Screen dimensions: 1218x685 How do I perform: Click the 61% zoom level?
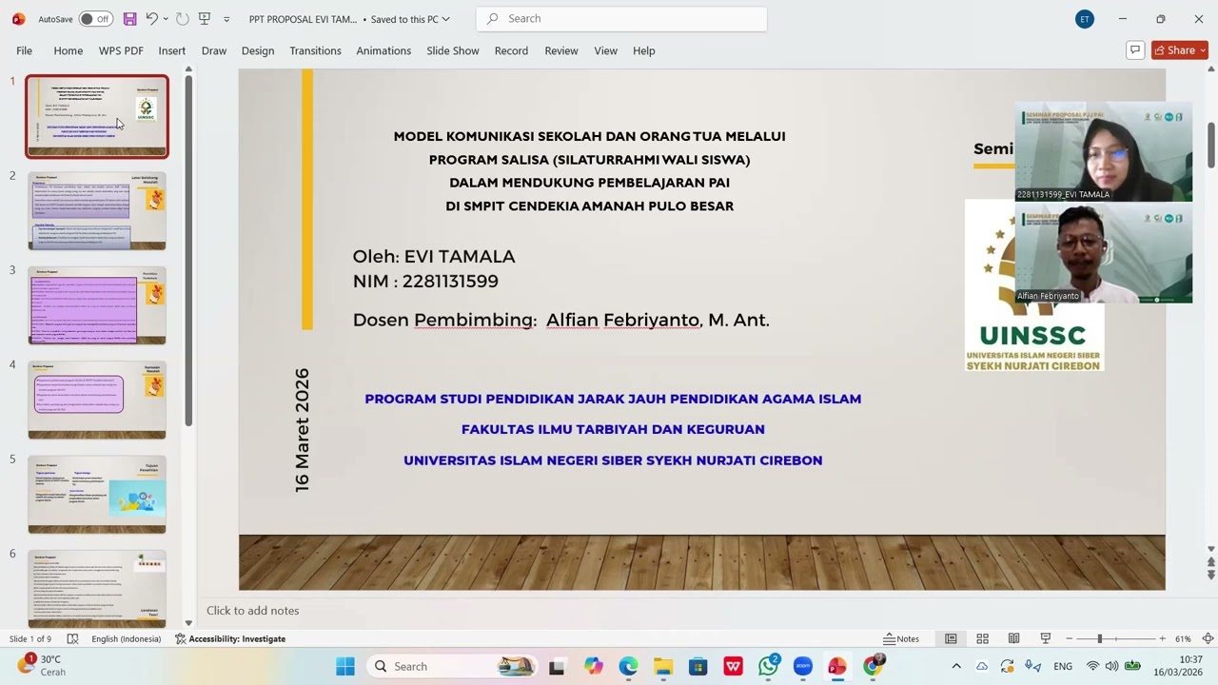1183,638
